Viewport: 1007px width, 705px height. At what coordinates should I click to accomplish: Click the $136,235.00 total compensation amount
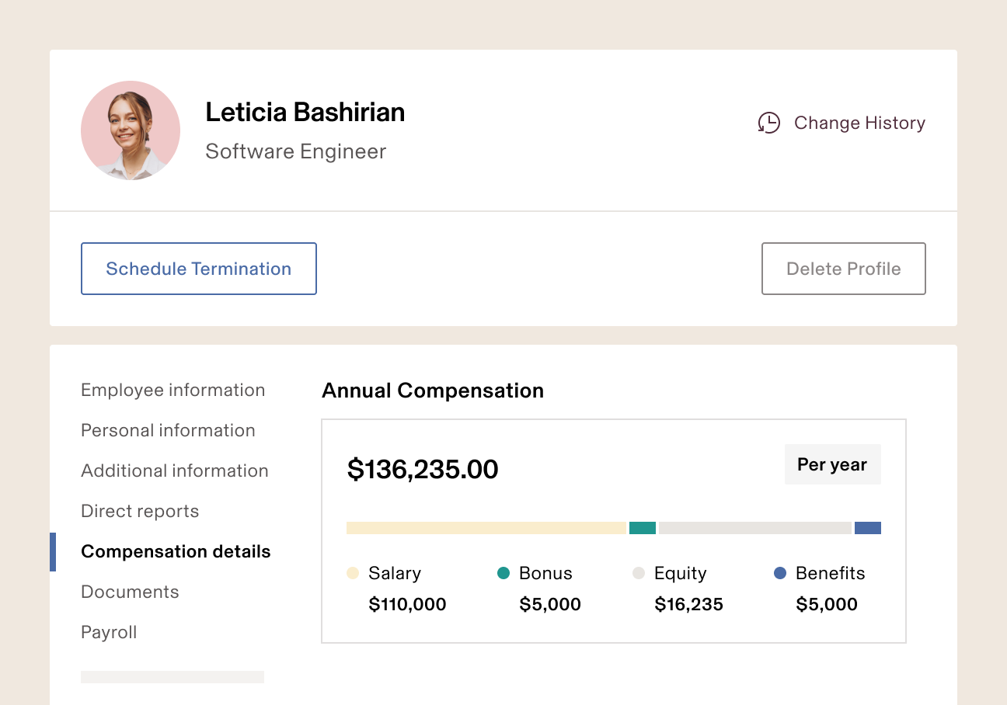point(423,469)
